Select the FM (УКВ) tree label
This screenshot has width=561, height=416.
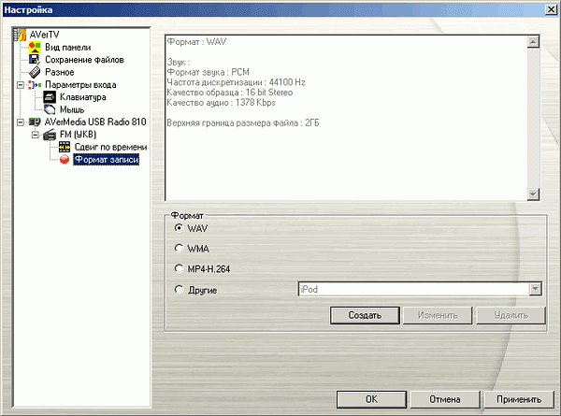tap(78, 135)
